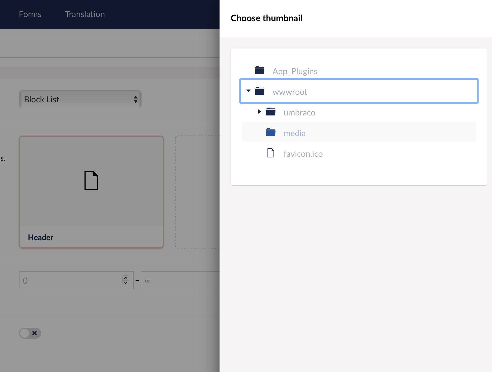
Task: Click the media folder icon
Action: [x=271, y=132]
